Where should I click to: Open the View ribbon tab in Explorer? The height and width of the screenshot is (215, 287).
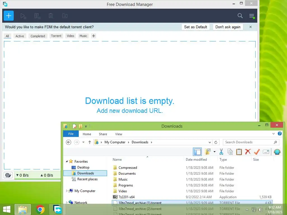(x=119, y=134)
